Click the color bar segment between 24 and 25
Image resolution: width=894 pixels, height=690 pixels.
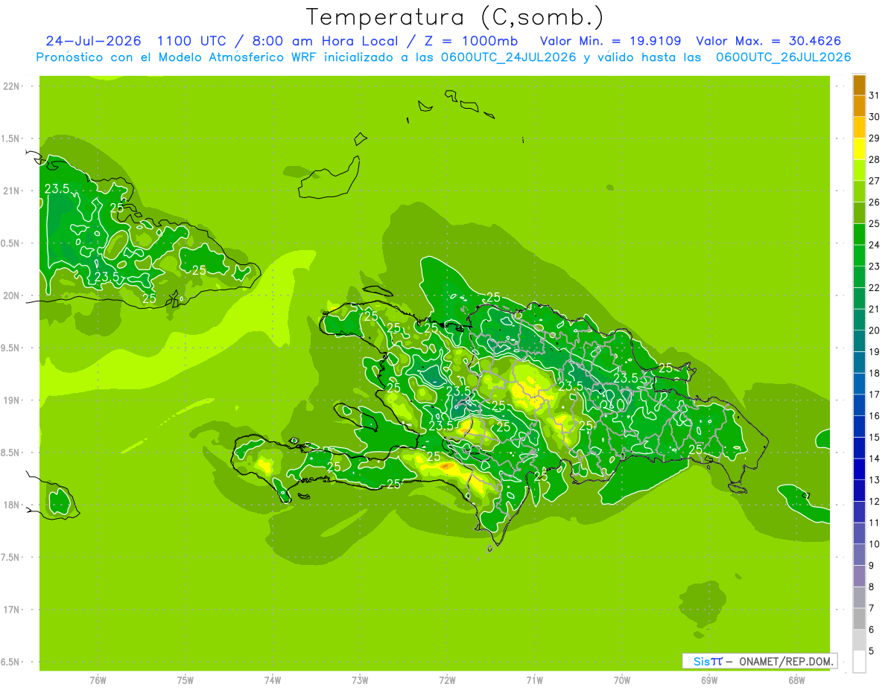[x=859, y=234]
